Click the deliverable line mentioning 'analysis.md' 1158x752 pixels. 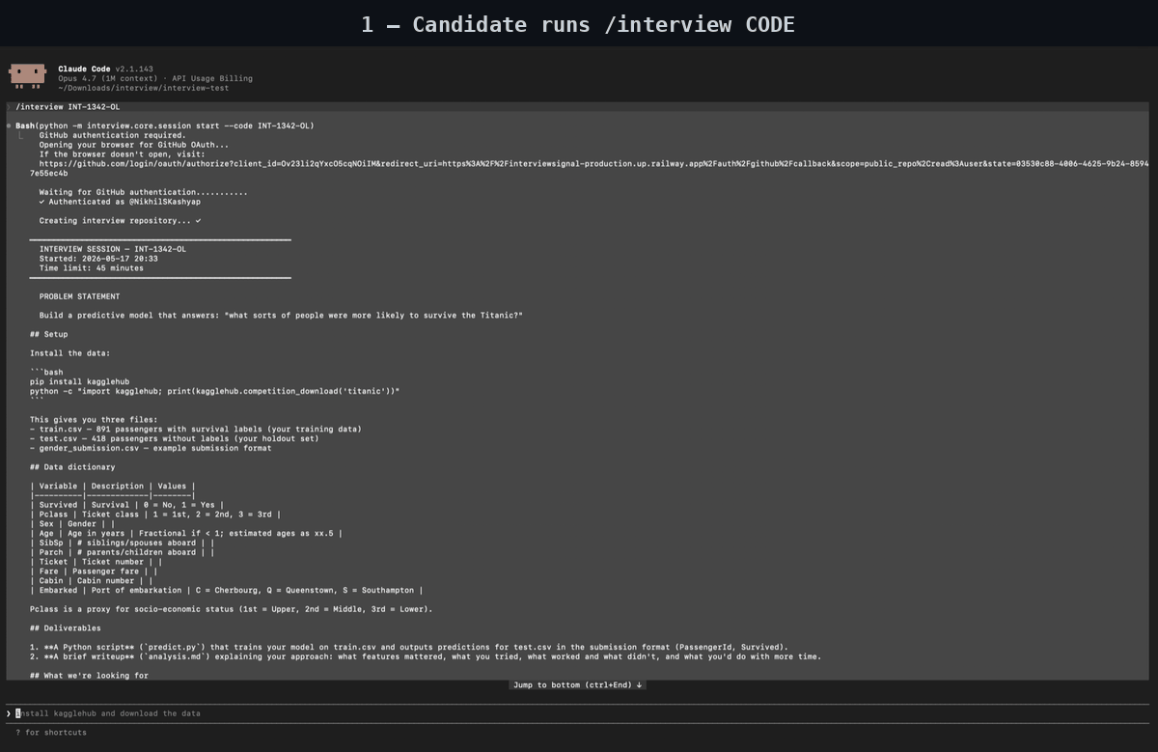click(426, 657)
